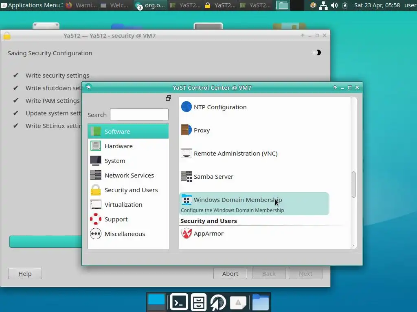This screenshot has width=417, height=312.
Task: Switch to the Warni... Firefox taskbar item
Action: point(81,5)
